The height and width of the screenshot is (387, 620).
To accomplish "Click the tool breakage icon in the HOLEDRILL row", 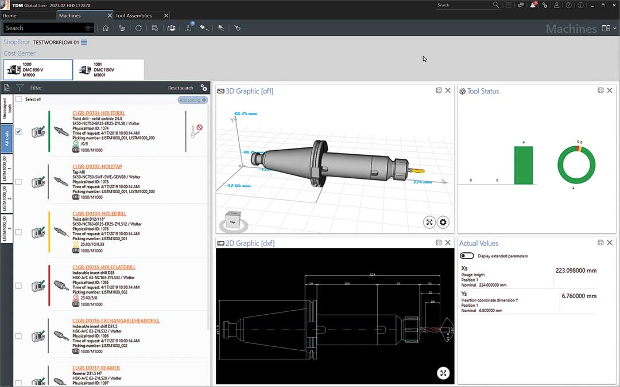I will pyautogui.click(x=196, y=131).
